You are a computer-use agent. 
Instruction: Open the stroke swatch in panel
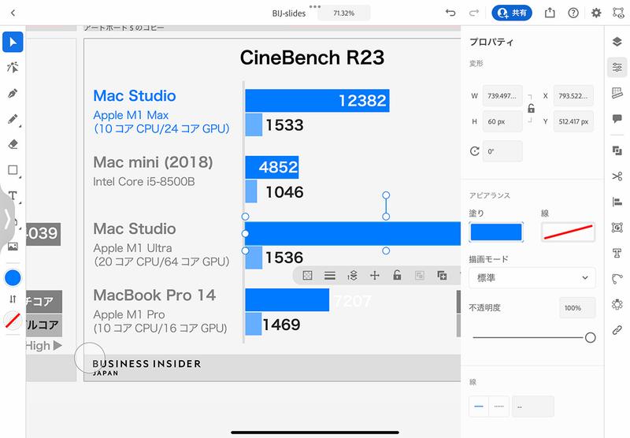pos(568,232)
